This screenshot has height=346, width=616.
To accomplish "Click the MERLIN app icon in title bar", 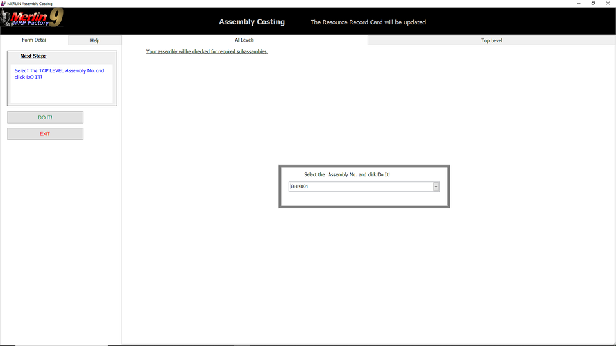I will tap(4, 3).
